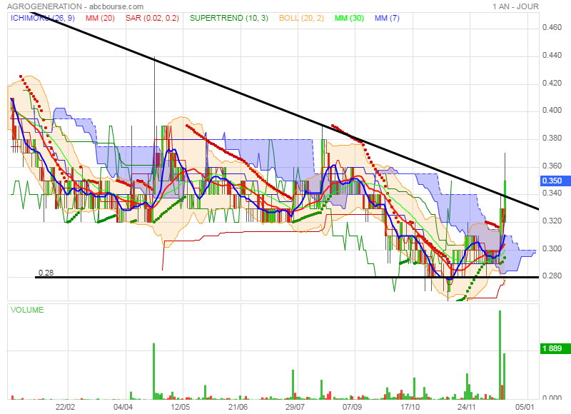Click the 24/11 date axis label

(467, 407)
